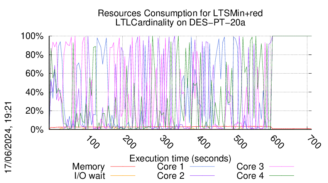Click the Memory legend label
The image size is (328, 183).
[88, 167]
